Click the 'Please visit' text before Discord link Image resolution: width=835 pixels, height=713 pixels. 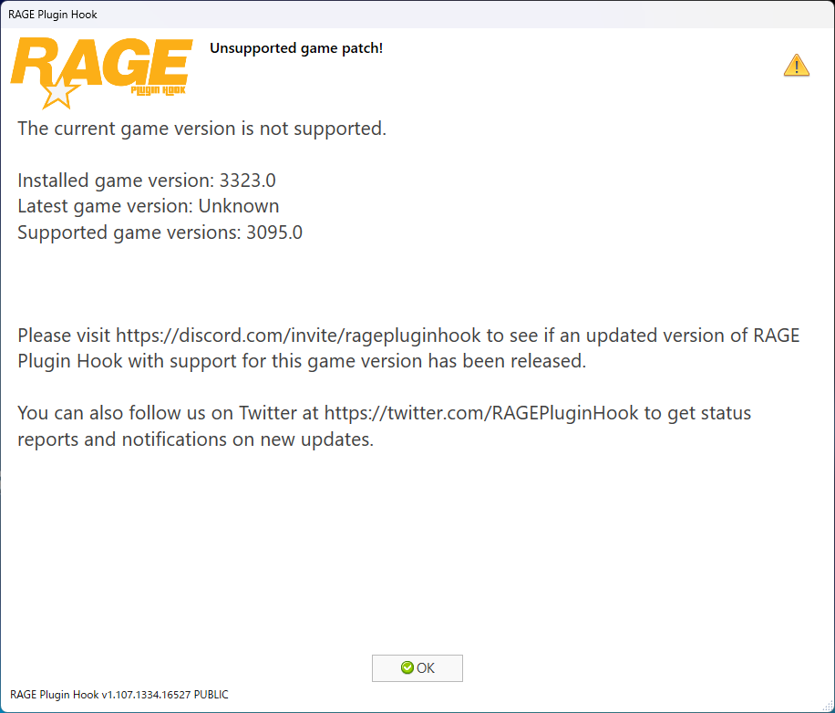click(x=64, y=336)
